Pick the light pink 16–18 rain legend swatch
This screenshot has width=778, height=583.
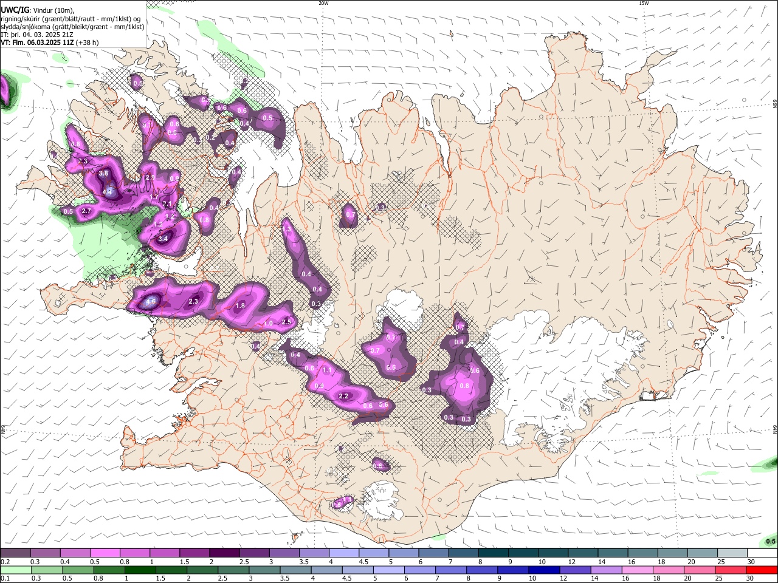[x=637, y=570]
